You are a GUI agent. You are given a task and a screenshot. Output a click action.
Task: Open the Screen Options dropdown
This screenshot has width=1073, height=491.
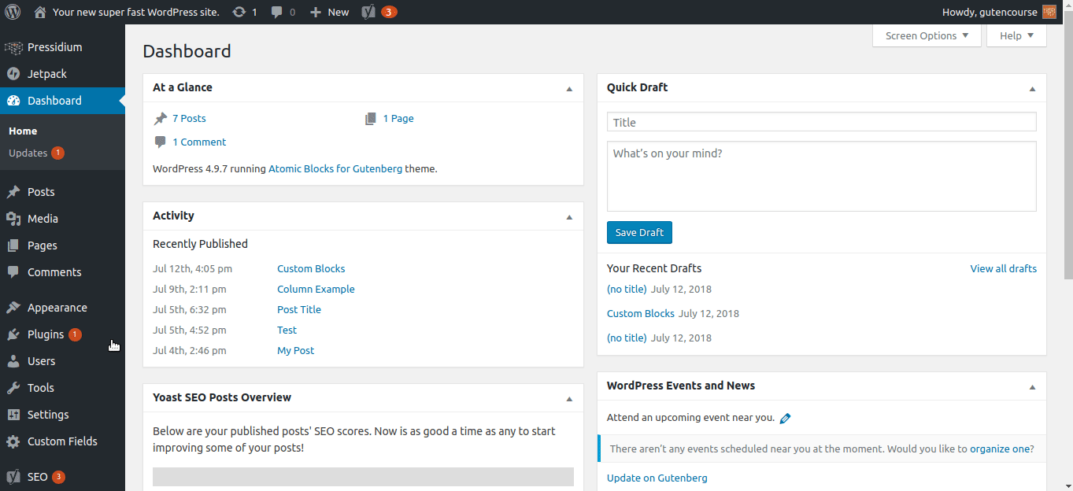[927, 35]
